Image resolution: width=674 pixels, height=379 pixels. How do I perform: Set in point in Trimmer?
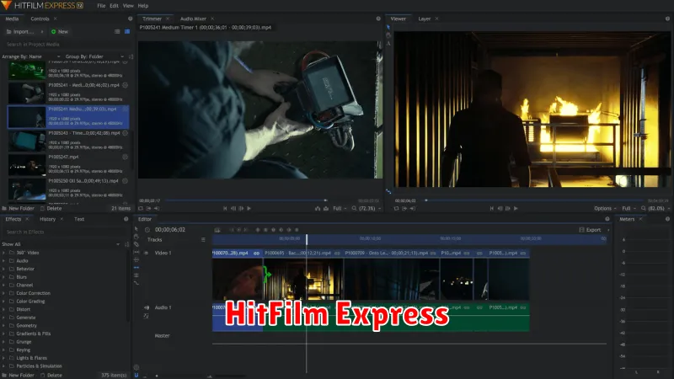(148, 208)
